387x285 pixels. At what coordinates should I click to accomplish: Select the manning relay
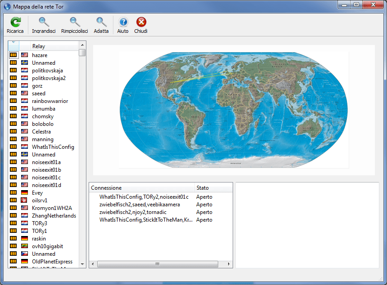[x=43, y=139]
